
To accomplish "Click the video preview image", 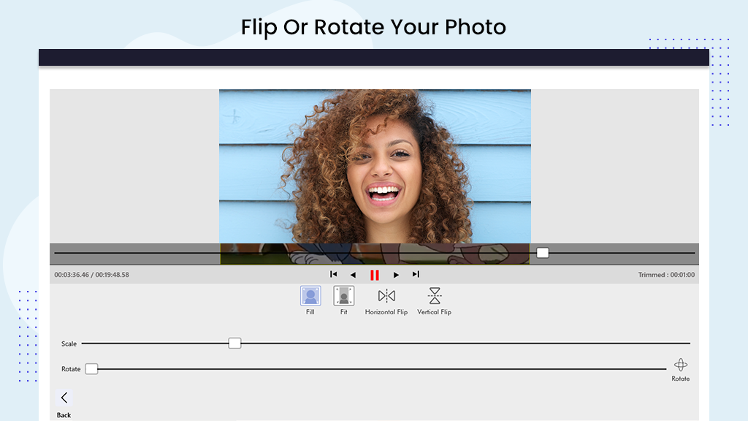I will pos(375,167).
